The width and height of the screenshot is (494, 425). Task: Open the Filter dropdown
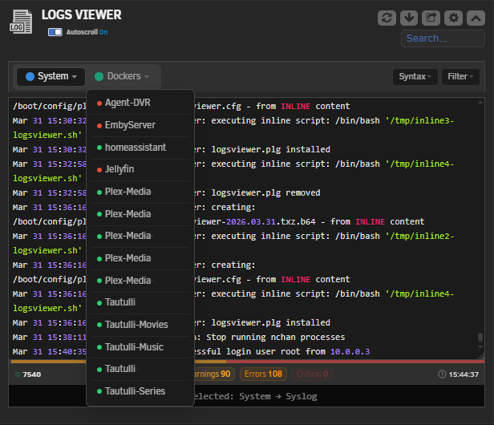tap(460, 76)
